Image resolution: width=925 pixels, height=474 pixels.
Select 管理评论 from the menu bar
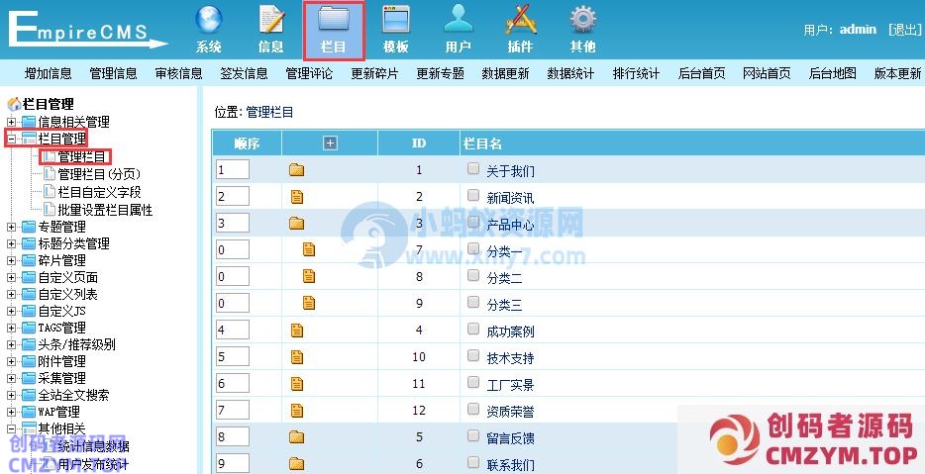309,73
